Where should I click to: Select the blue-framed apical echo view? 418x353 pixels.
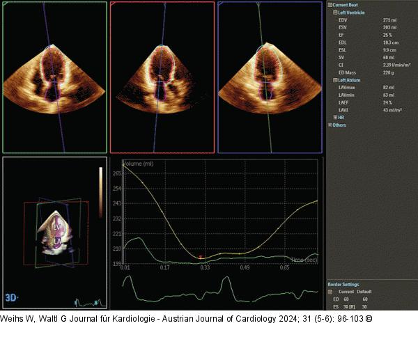pyautogui.click(x=270, y=77)
